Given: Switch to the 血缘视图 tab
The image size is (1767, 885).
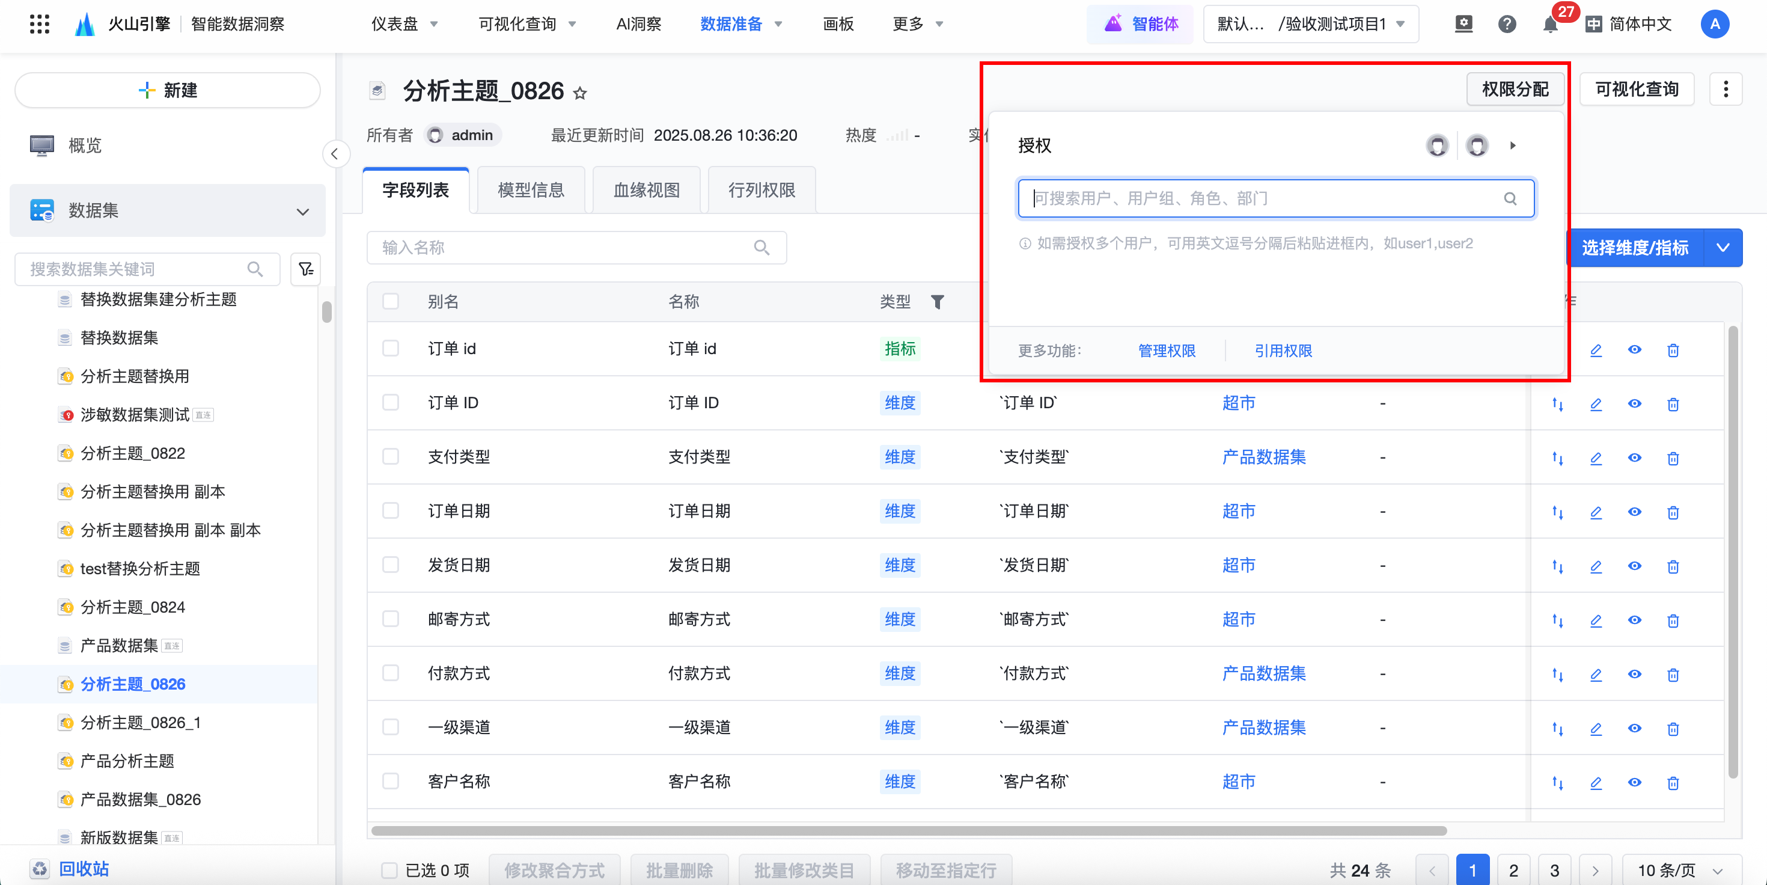Looking at the screenshot, I should [646, 190].
